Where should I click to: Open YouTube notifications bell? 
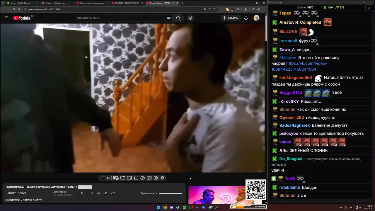pyautogui.click(x=246, y=18)
